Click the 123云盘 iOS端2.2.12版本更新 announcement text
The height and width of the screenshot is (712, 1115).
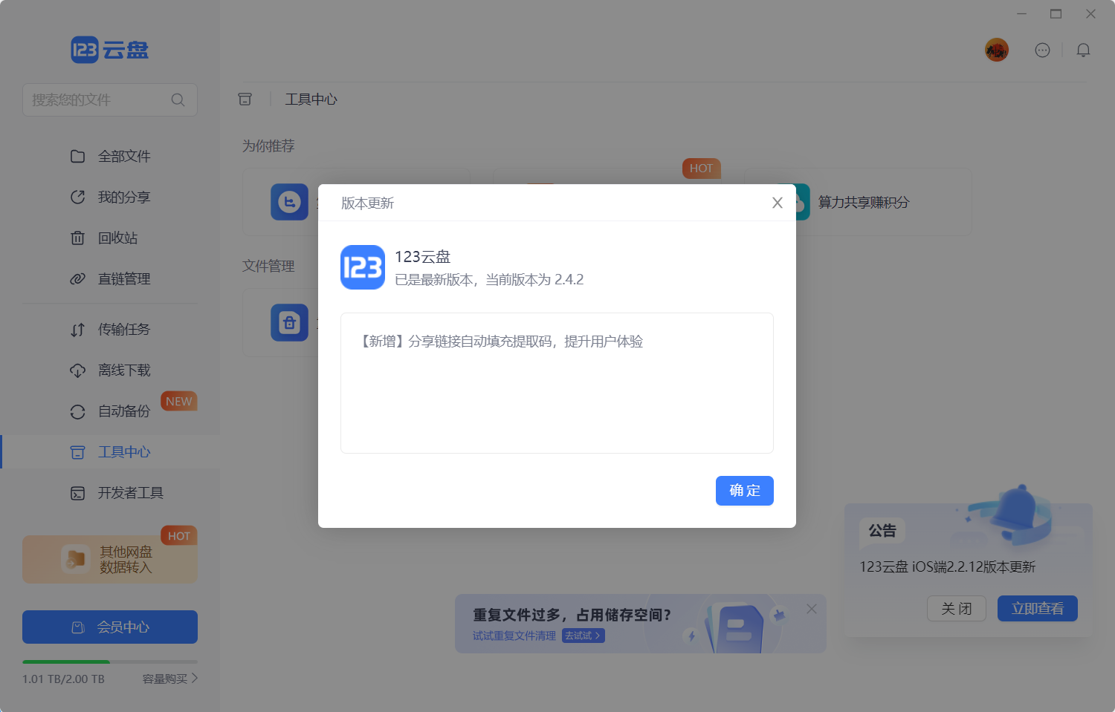click(948, 567)
